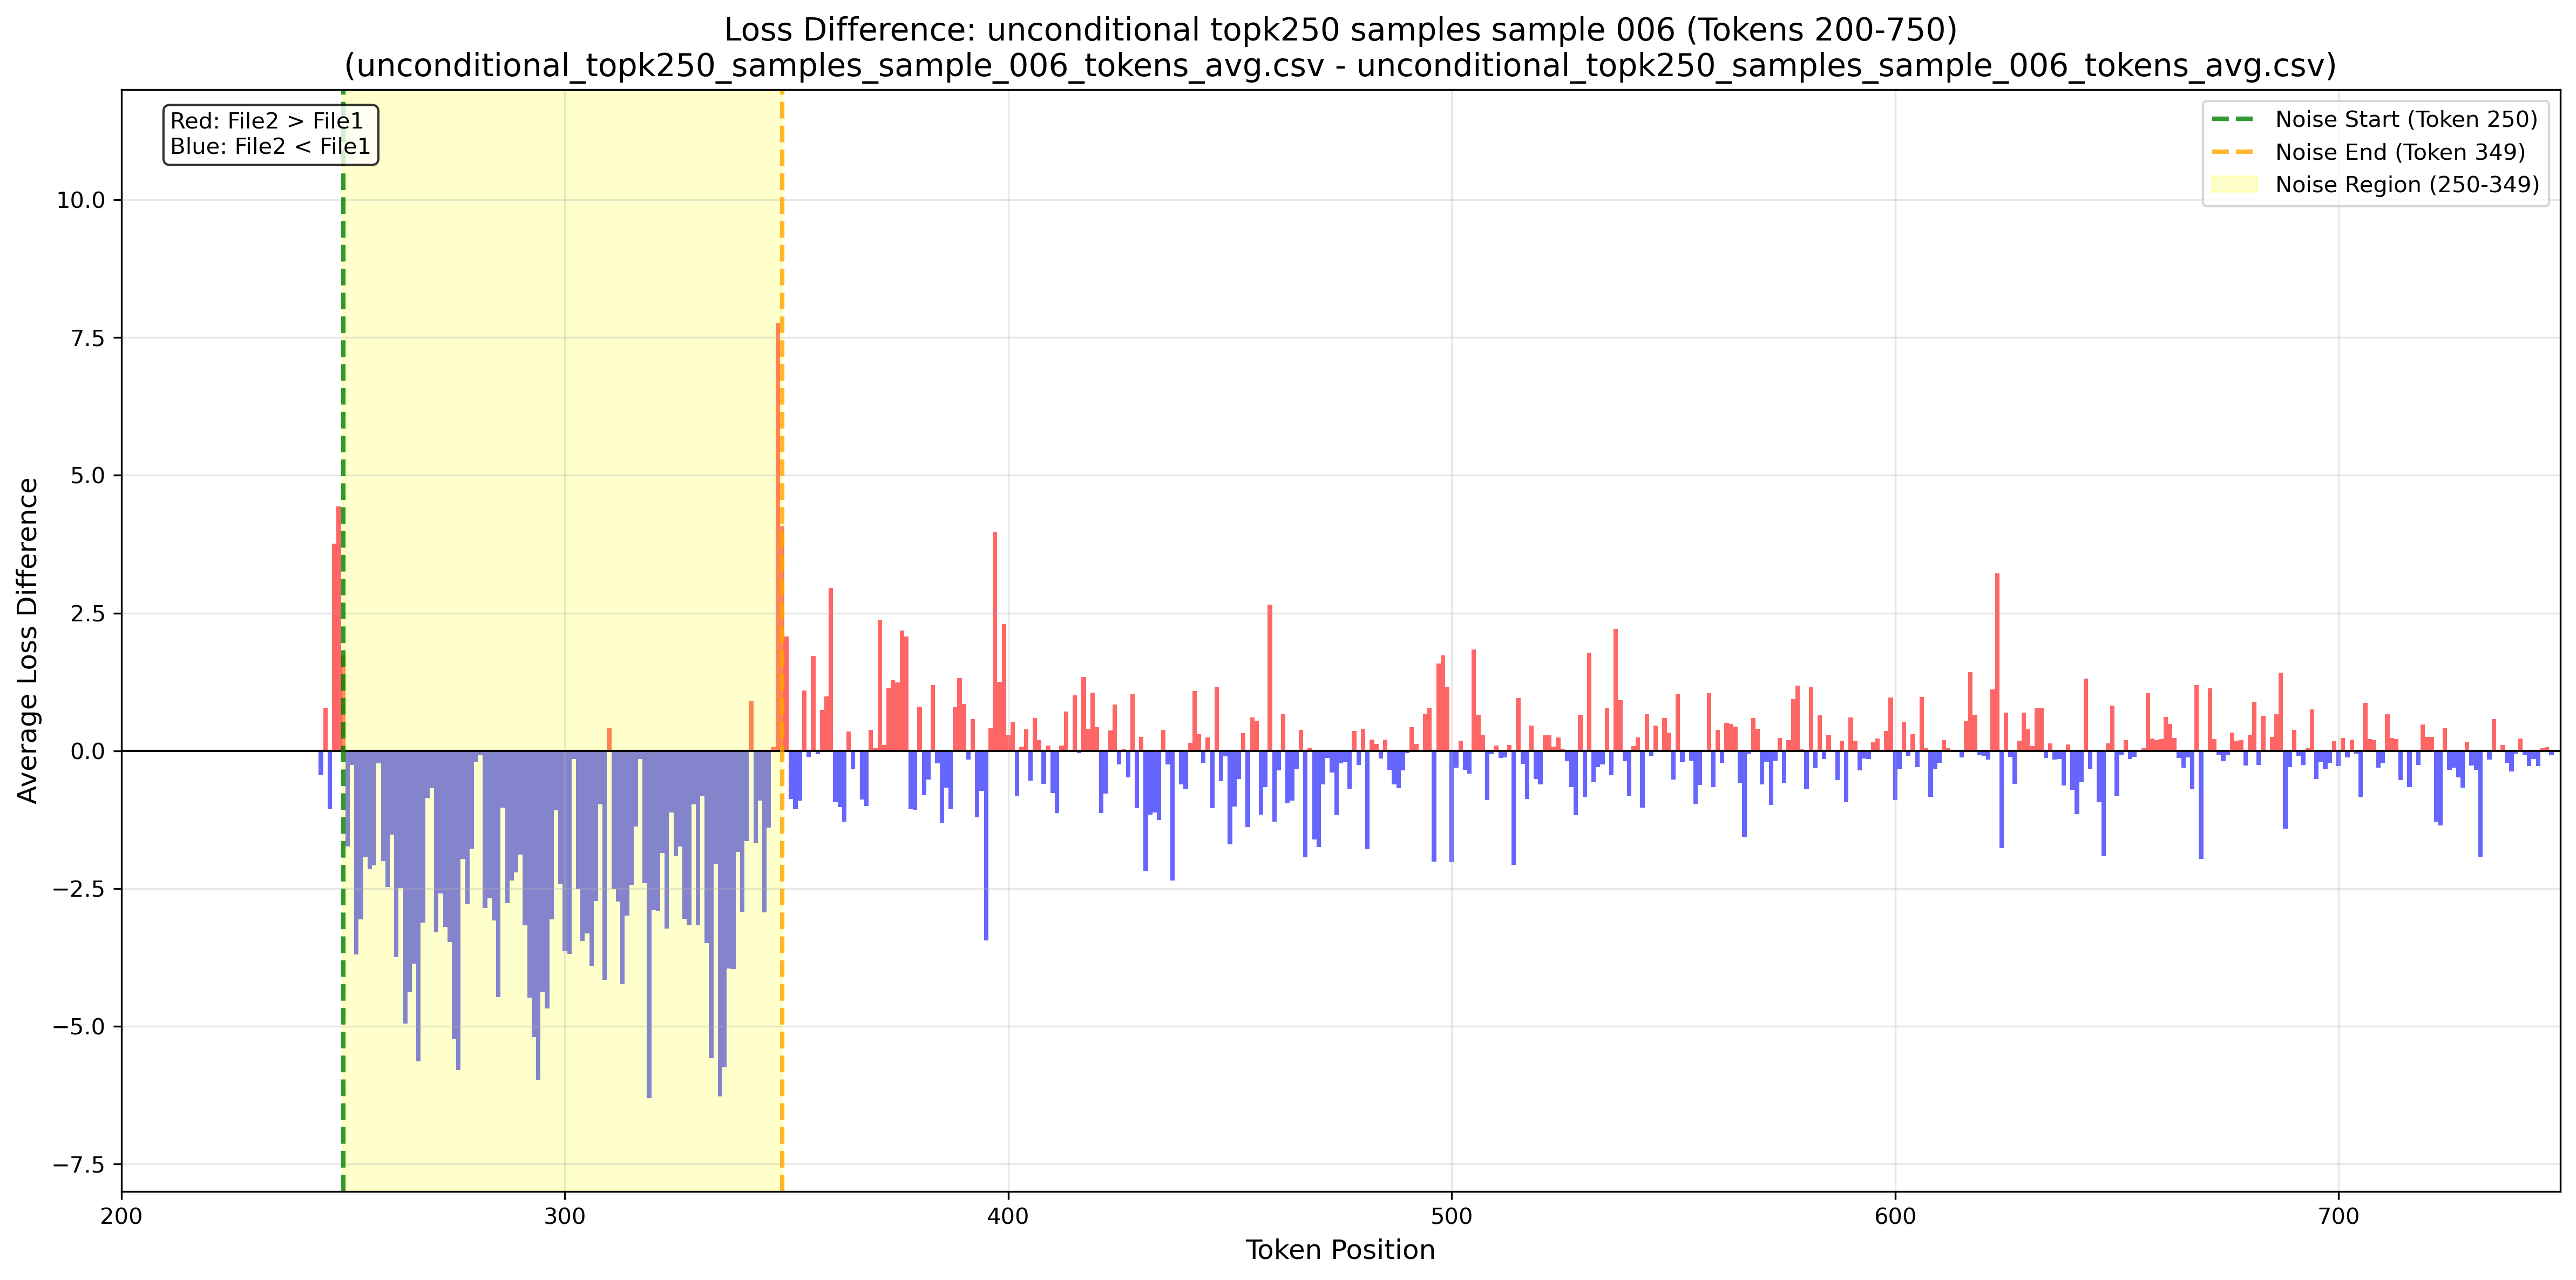
Task: Click the 'Token Position' x-axis label
Action: coord(1339,1250)
